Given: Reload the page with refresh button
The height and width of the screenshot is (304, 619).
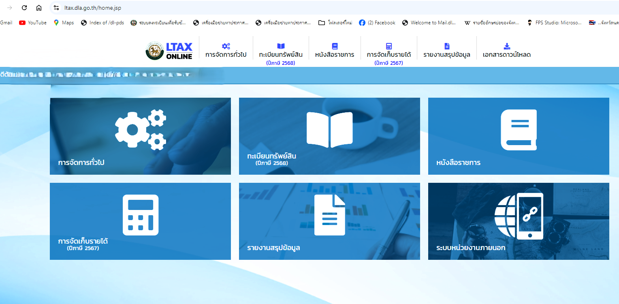Looking at the screenshot, I should tap(24, 8).
